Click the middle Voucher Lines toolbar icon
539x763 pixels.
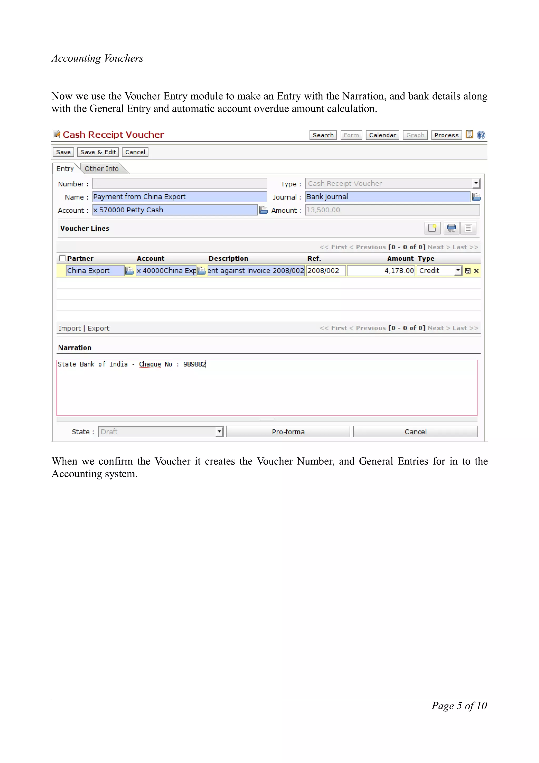click(x=451, y=228)
